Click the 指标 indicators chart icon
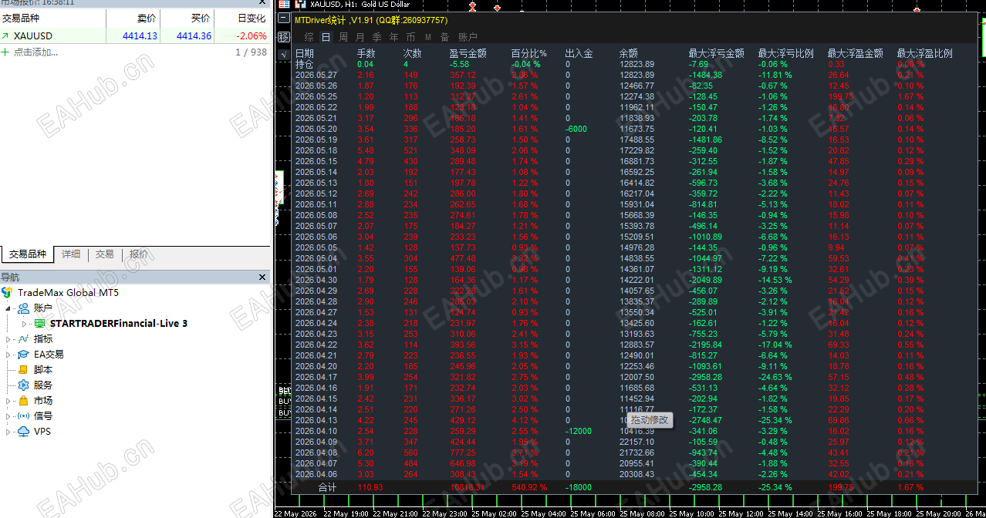The image size is (986, 518). click(x=23, y=339)
